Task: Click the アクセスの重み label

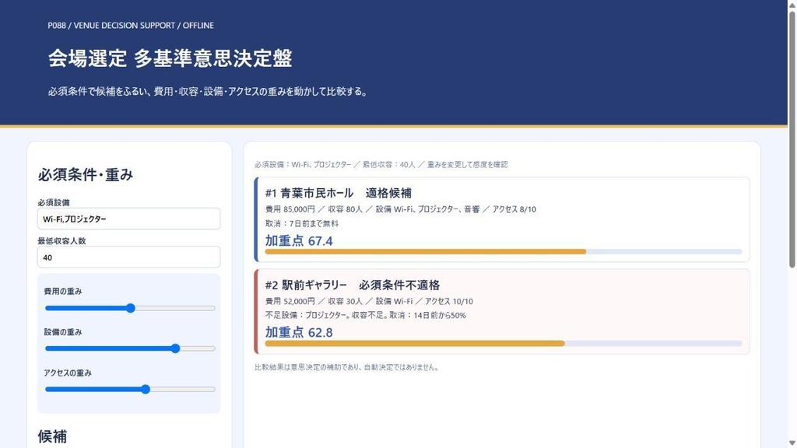Action: [68, 373]
